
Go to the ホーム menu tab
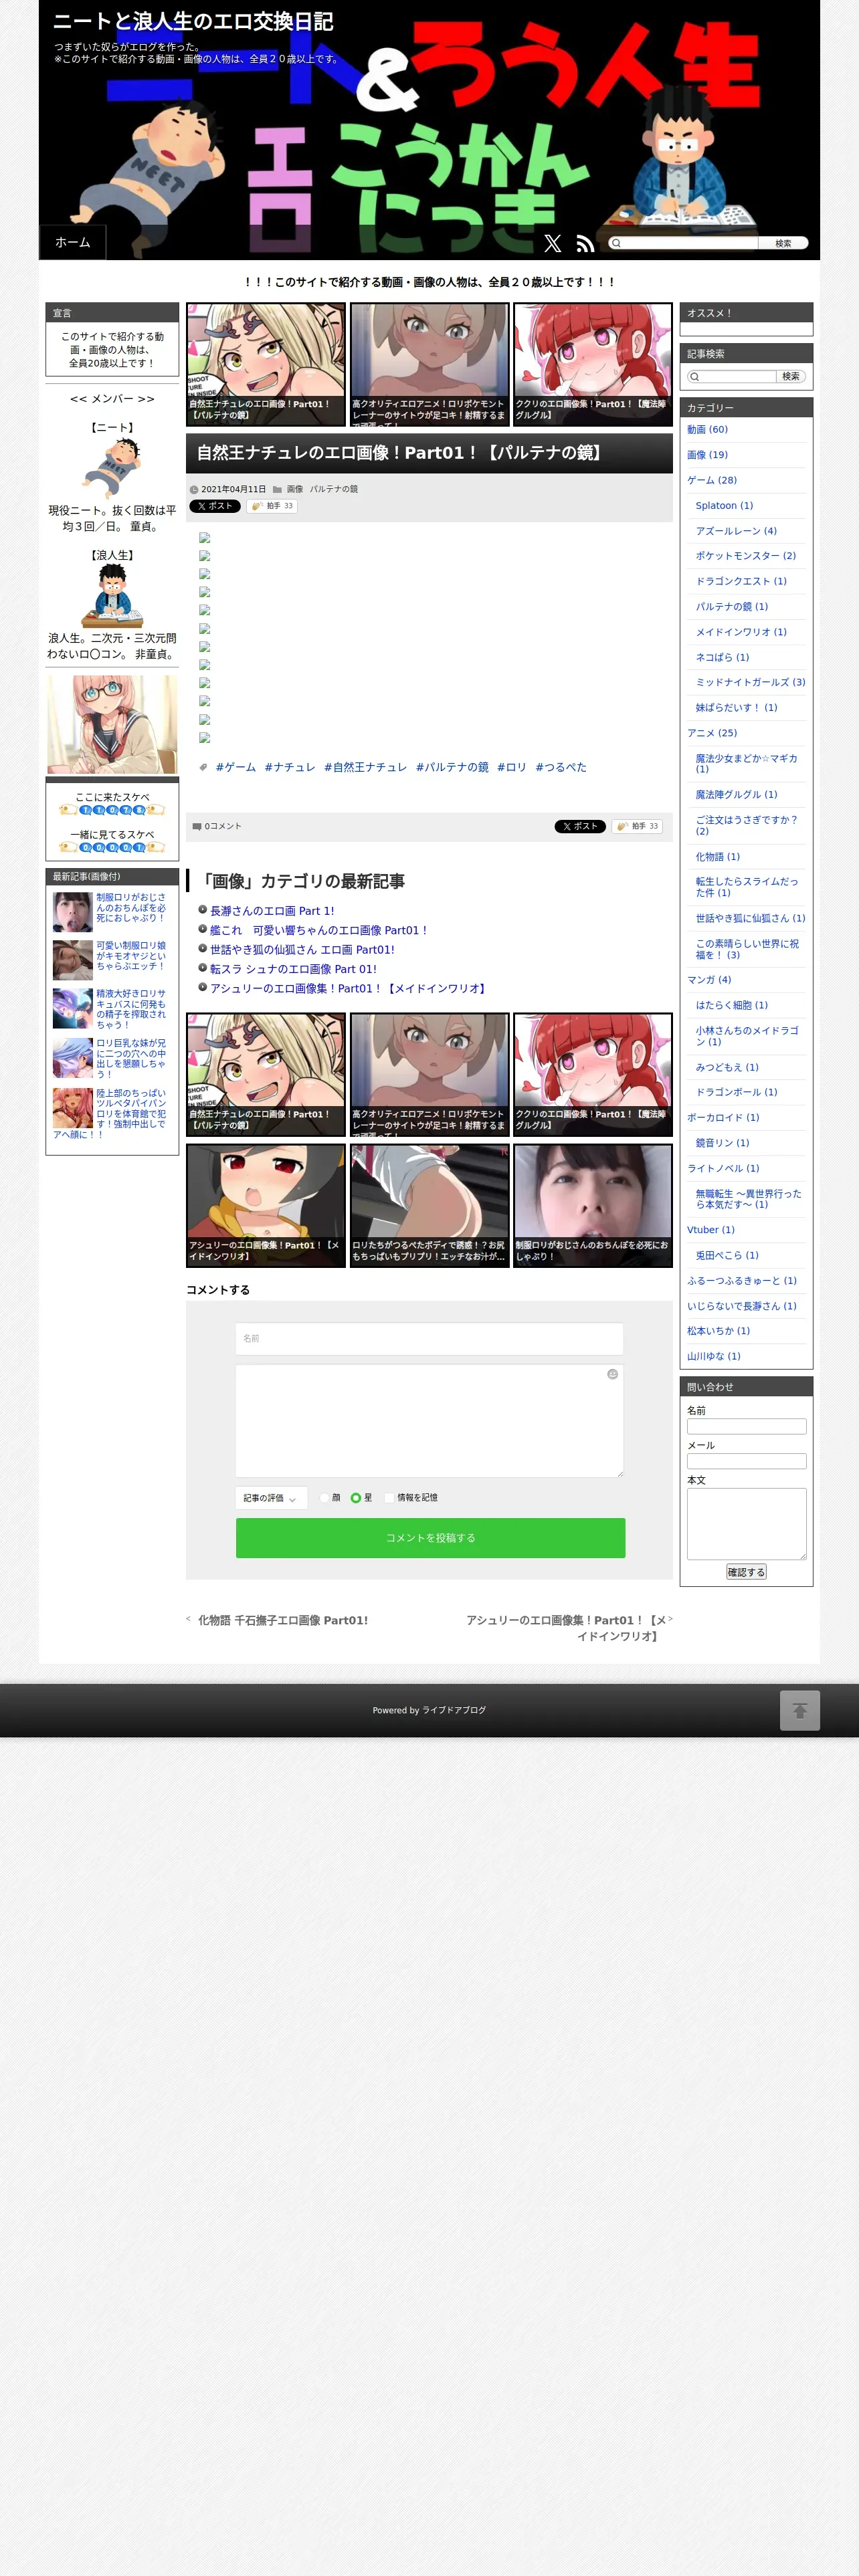pos(73,242)
